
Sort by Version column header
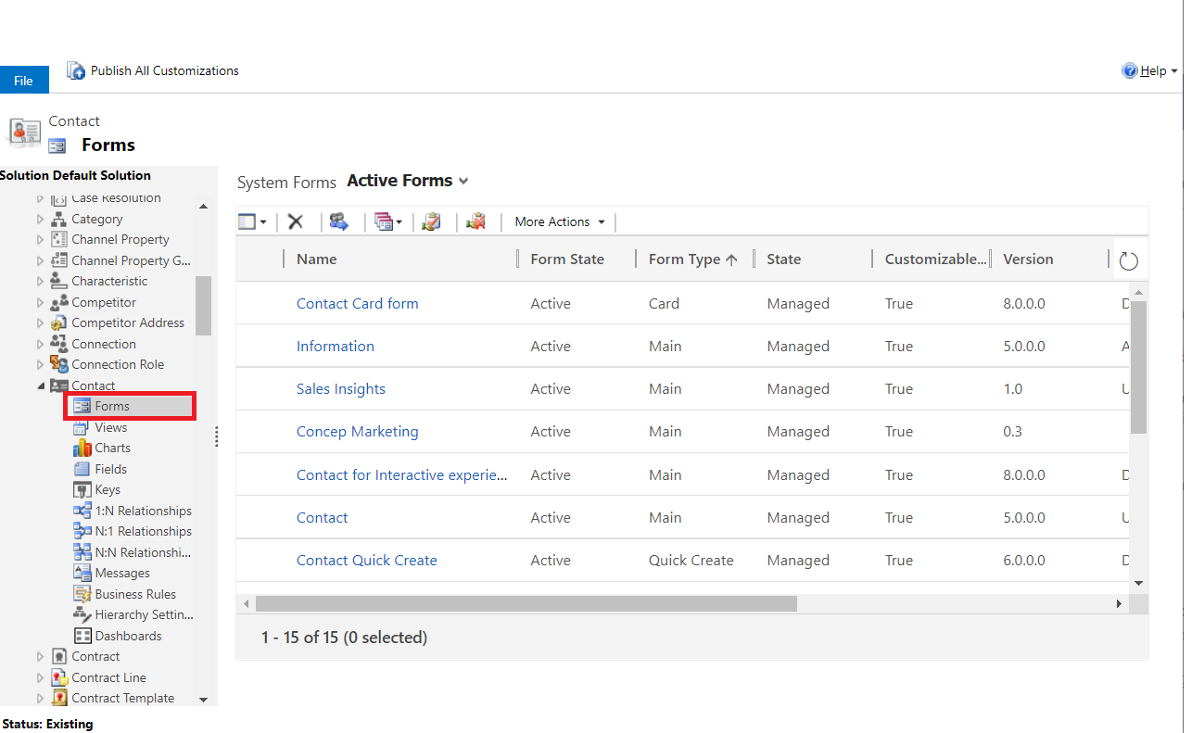(x=1028, y=259)
